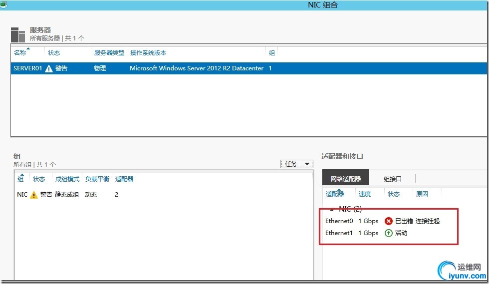Sort adapters by 速度 column
Image resolution: width=489 pixels, height=284 pixels.
pyautogui.click(x=365, y=194)
